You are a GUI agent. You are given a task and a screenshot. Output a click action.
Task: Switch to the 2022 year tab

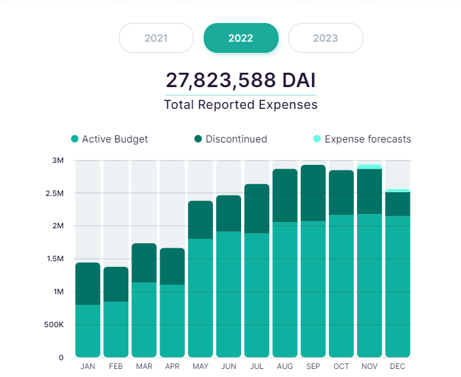point(240,38)
